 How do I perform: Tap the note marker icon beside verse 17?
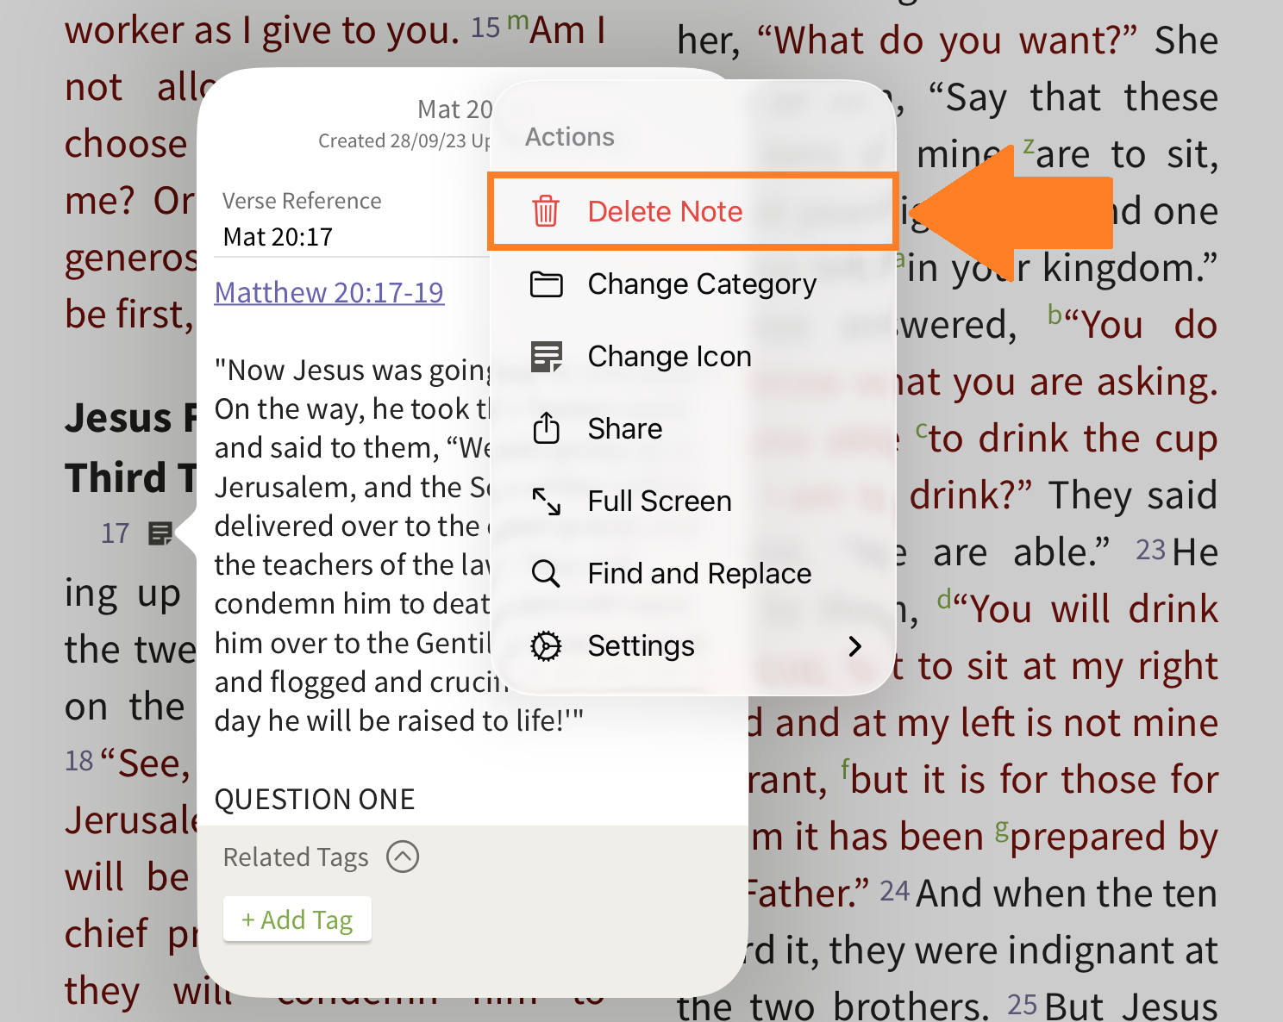[160, 533]
